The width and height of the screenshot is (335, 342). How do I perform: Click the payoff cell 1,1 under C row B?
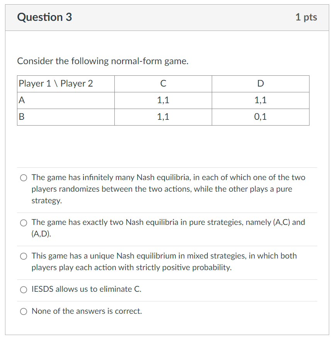tap(163, 117)
